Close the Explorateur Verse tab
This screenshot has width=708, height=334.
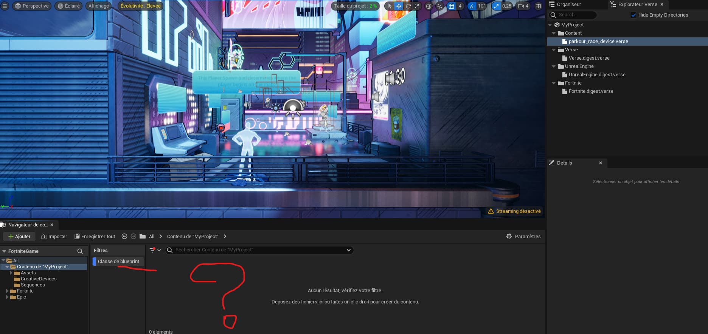(x=662, y=5)
